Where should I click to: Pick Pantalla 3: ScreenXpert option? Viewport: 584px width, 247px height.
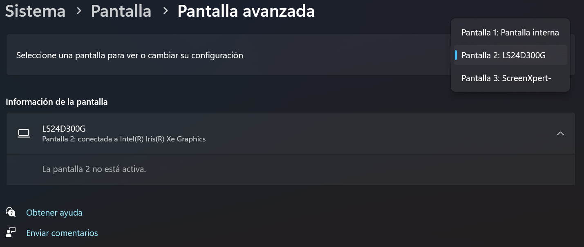(x=506, y=78)
